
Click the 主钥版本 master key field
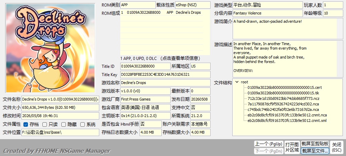coord(145,116)
